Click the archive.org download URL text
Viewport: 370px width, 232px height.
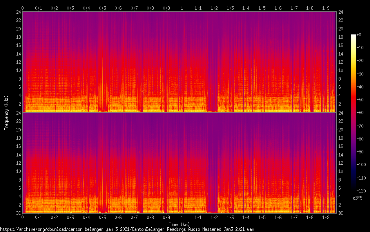(127, 229)
